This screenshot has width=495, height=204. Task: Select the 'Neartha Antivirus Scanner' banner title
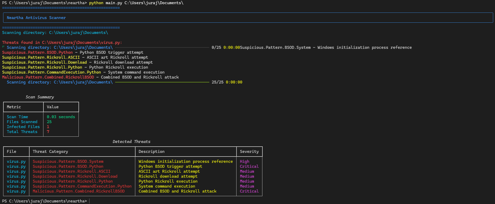(x=36, y=18)
